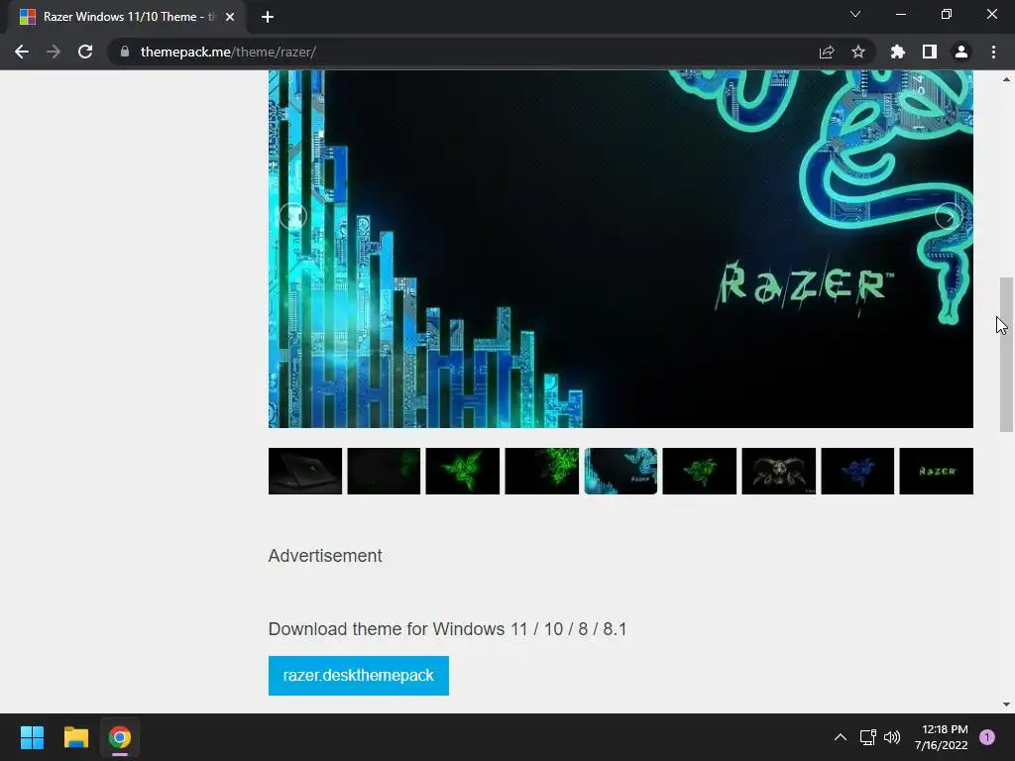This screenshot has height=761, width=1015.
Task: Open the Windows Start menu
Action: click(x=32, y=737)
